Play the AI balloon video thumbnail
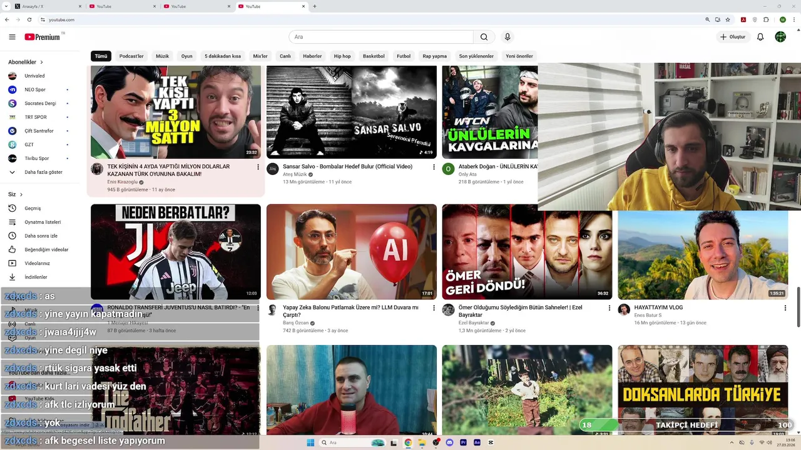 point(352,252)
